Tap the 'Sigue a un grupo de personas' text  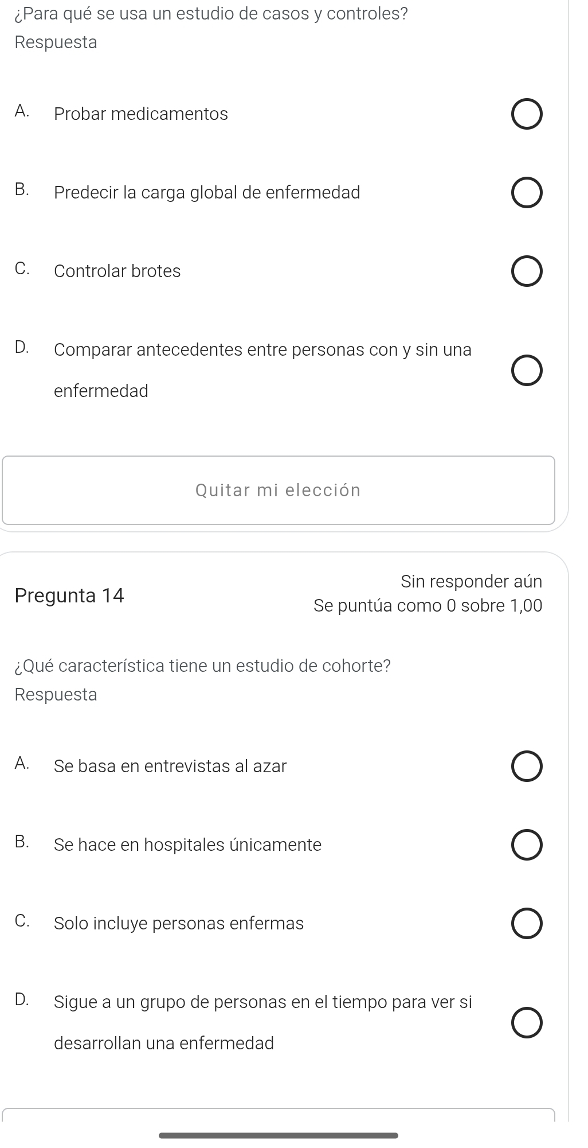[x=262, y=1002]
